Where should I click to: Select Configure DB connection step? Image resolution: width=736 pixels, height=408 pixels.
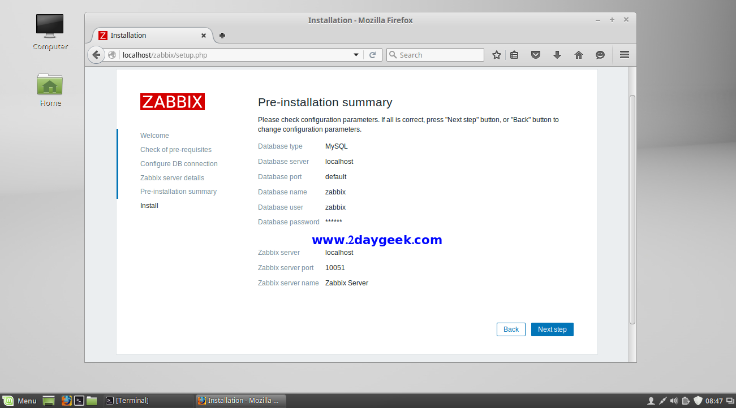pyautogui.click(x=179, y=164)
